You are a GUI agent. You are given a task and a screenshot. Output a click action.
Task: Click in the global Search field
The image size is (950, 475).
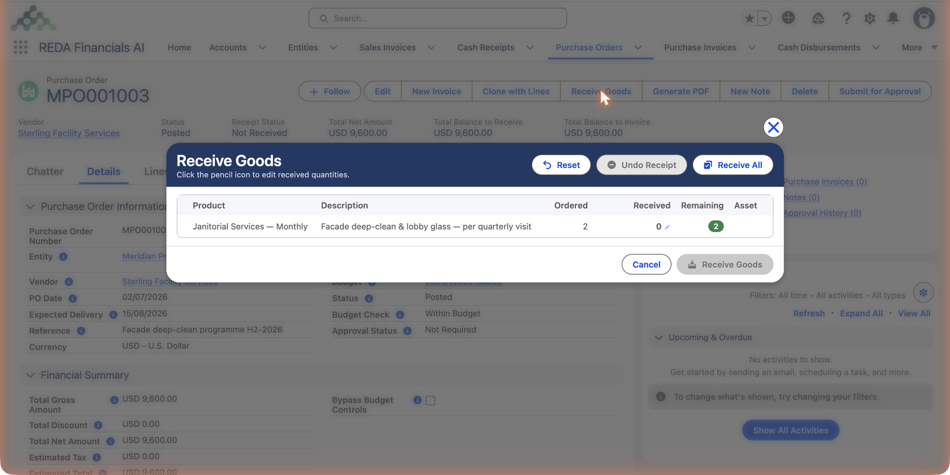[438, 18]
